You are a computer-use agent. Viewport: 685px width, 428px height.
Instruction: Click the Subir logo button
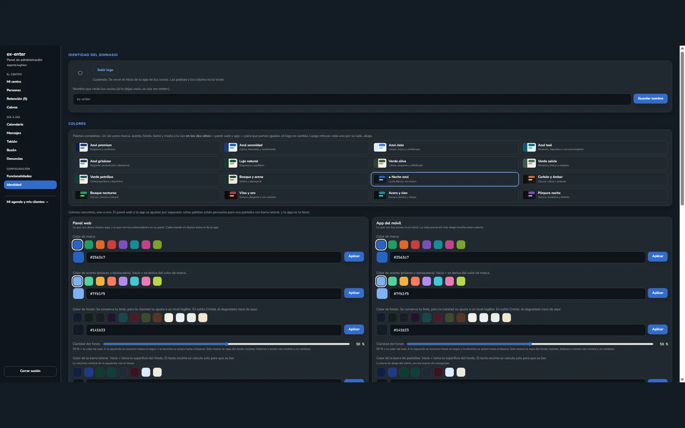click(x=105, y=70)
